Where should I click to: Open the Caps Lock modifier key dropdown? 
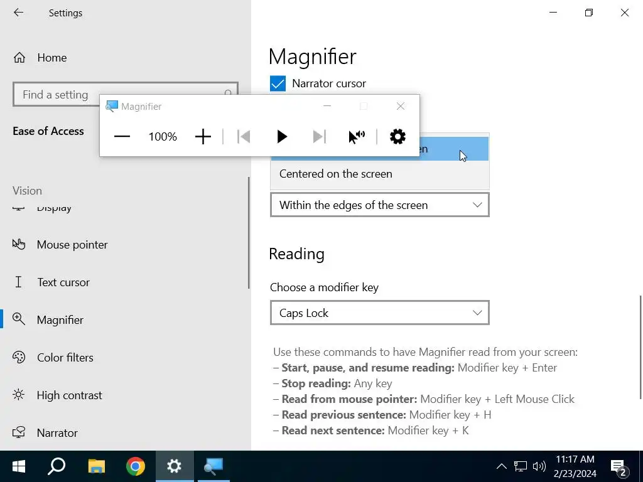pos(380,313)
